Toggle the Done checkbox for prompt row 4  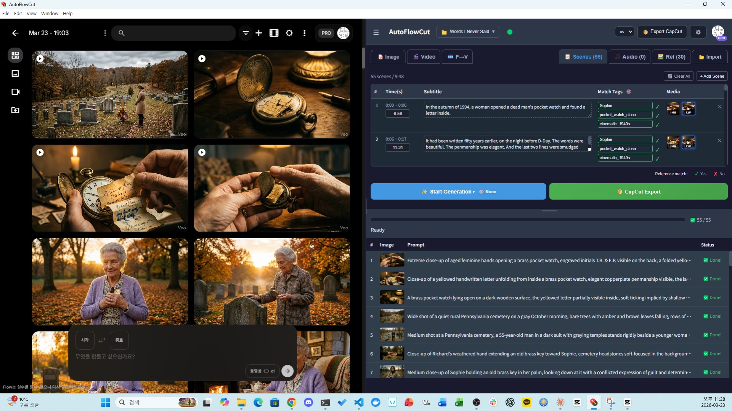pyautogui.click(x=706, y=317)
